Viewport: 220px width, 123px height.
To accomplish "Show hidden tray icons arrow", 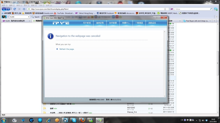I will pos(196,120).
